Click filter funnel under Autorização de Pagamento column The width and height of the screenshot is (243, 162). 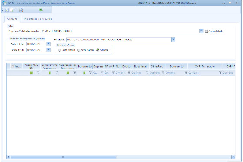(75, 73)
